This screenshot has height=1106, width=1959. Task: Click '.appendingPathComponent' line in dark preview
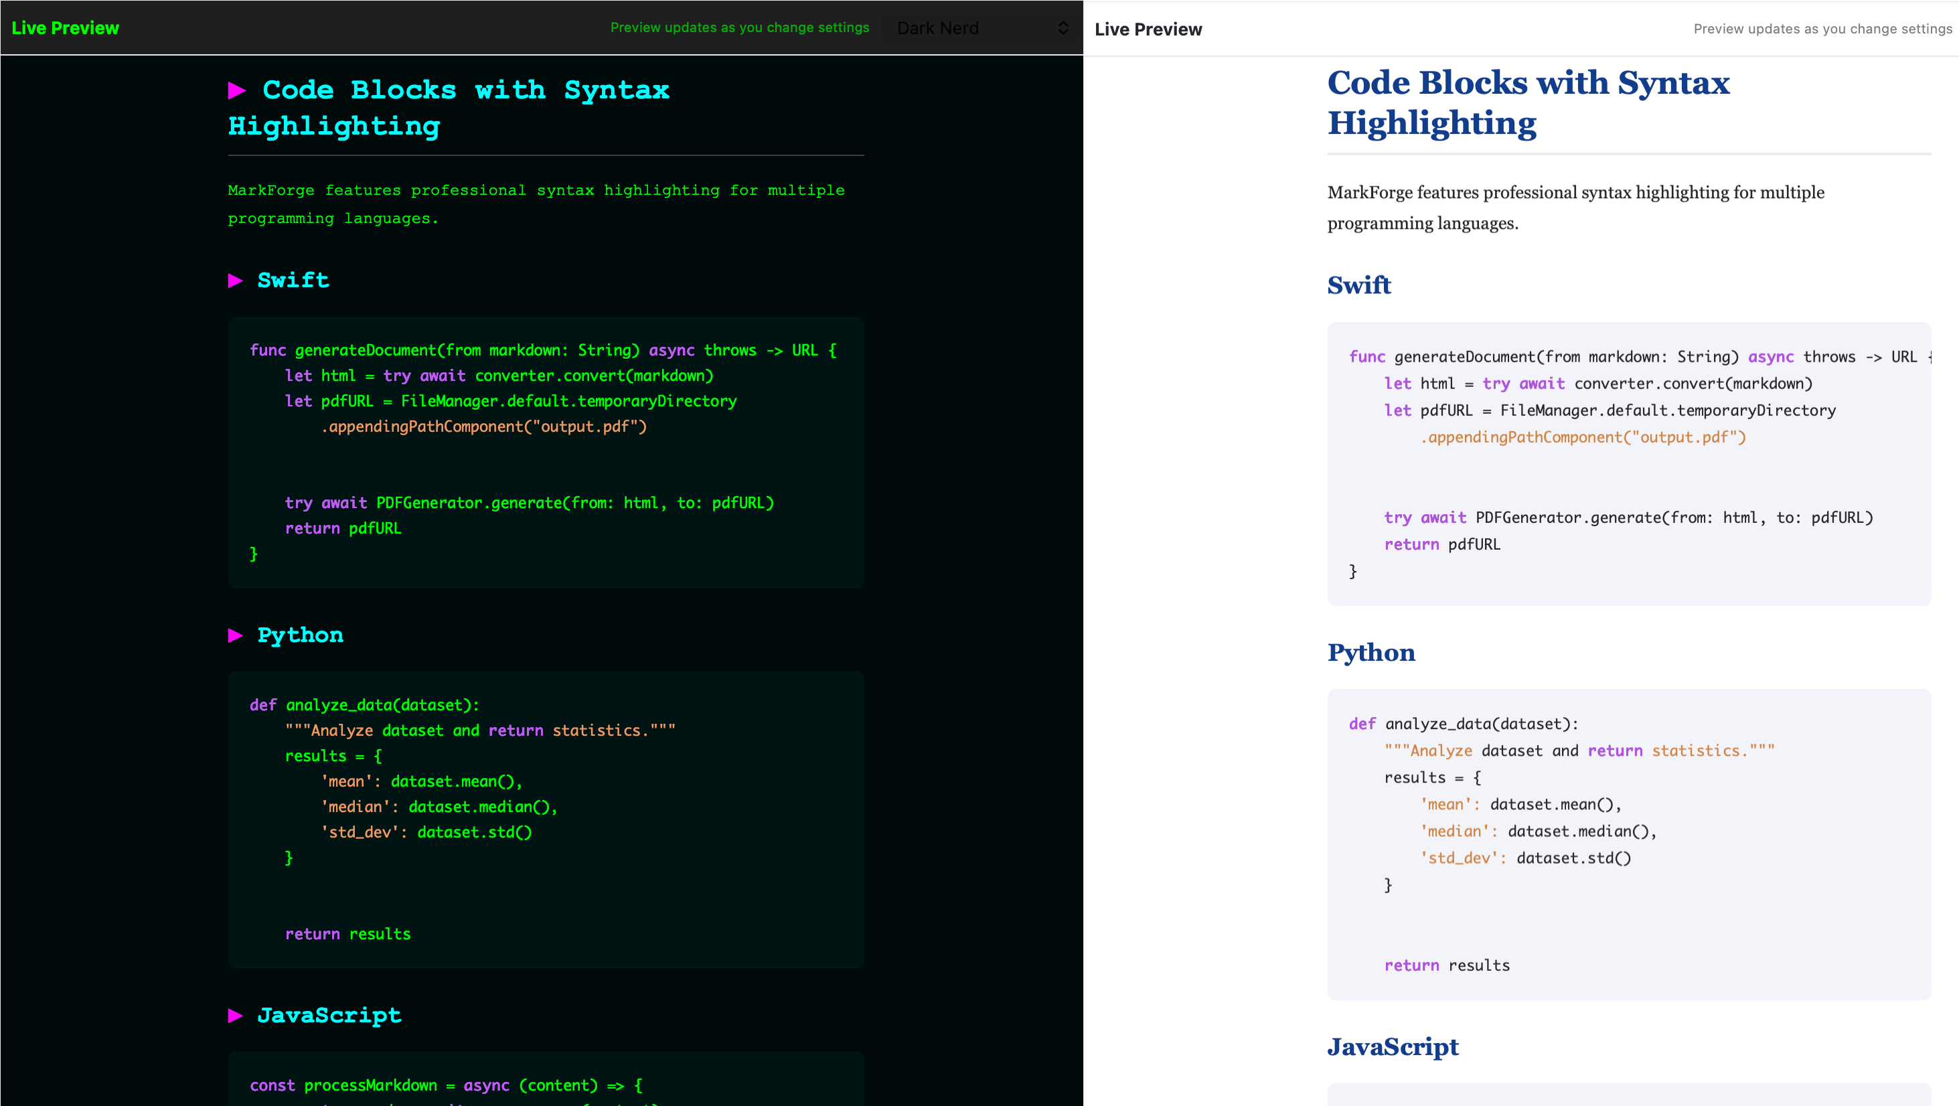point(483,426)
